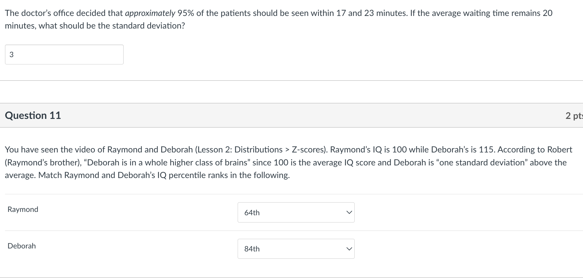Click the italic word approximately

[x=150, y=13]
